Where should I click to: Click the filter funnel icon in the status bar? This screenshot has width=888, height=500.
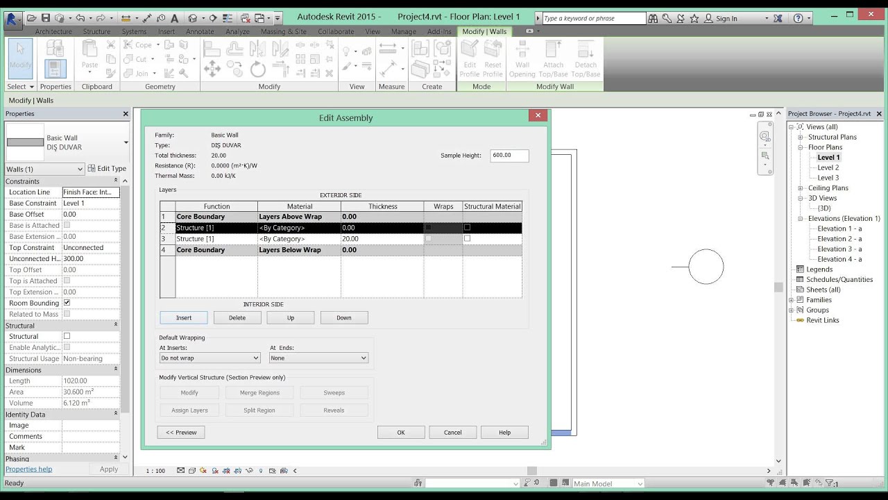pyautogui.click(x=830, y=483)
